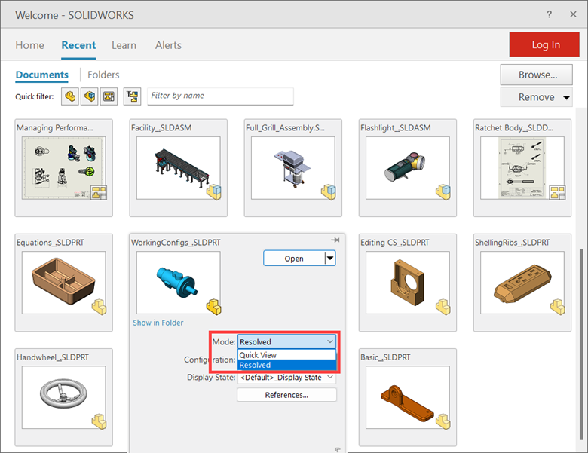
Task: Click the Open button for WorkingConfigs
Action: tap(294, 259)
